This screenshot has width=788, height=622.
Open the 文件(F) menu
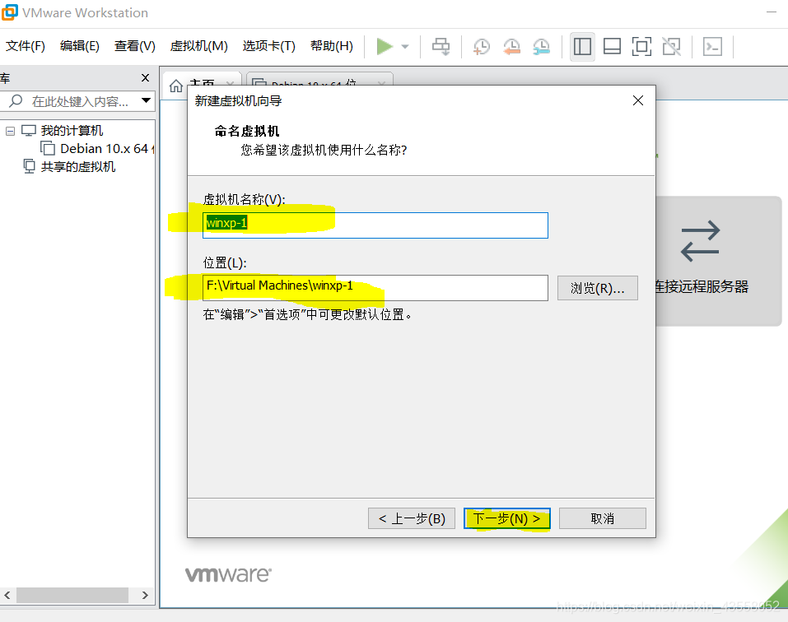point(26,46)
